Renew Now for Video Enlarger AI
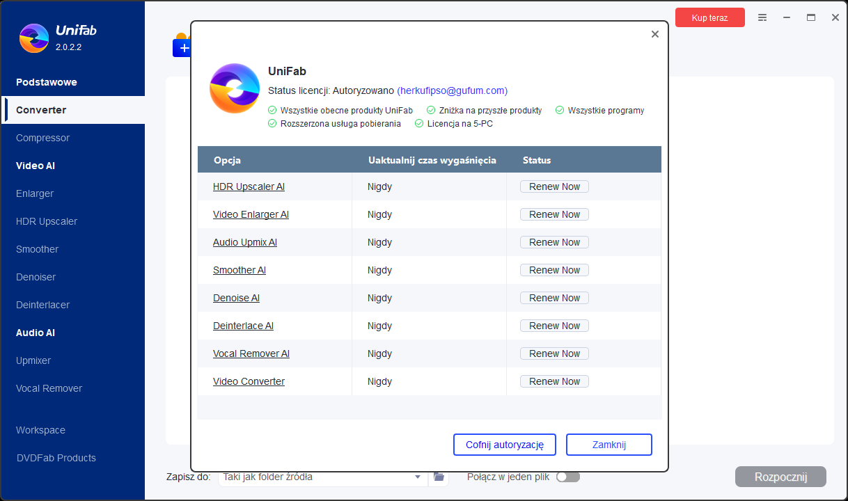The height and width of the screenshot is (501, 848). click(554, 214)
